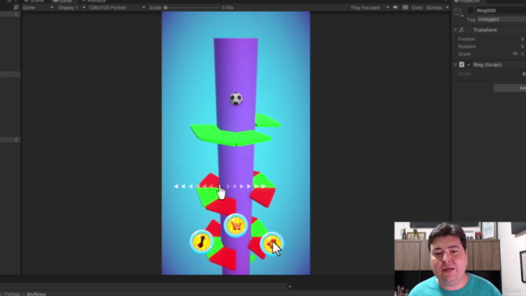Click the search icon in the Project panel
Screen dimensions: 526x296
click(x=290, y=287)
